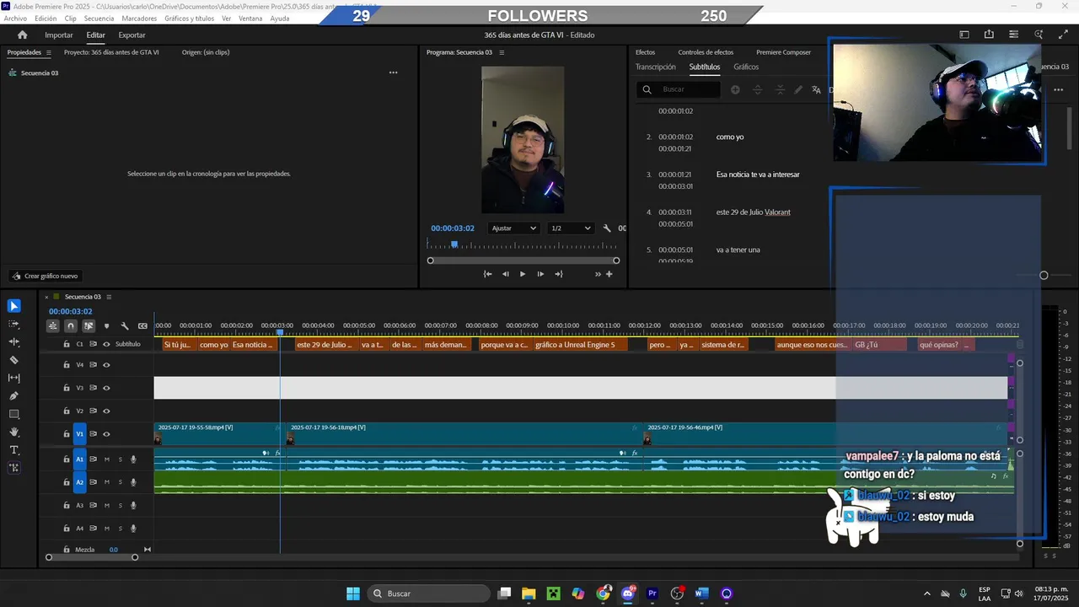Image resolution: width=1079 pixels, height=607 pixels.
Task: Select the Type tool
Action: [x=13, y=450]
